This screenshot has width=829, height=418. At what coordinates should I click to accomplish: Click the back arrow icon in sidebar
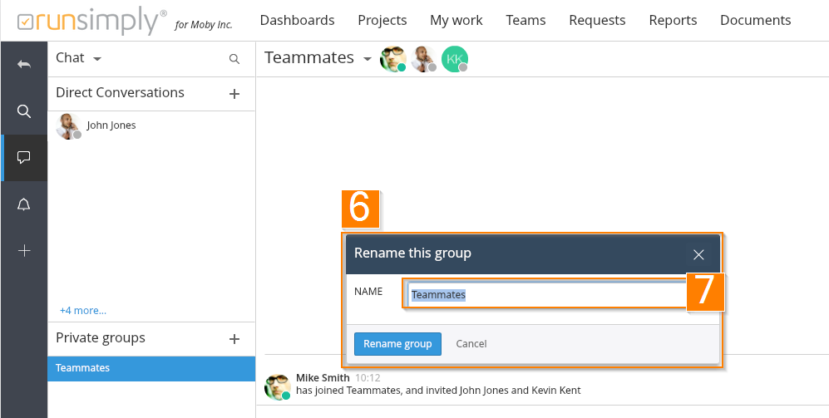24,65
